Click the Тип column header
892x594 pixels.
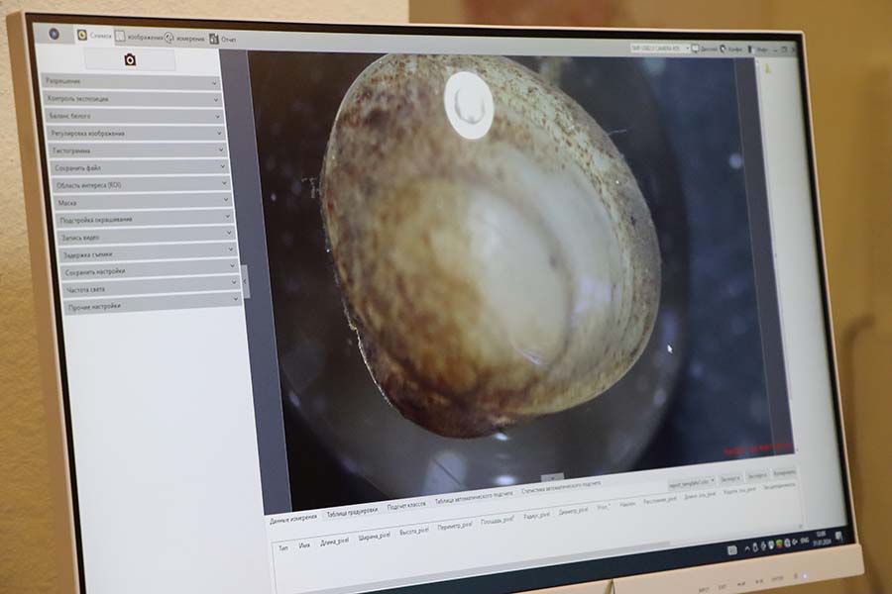(x=283, y=547)
